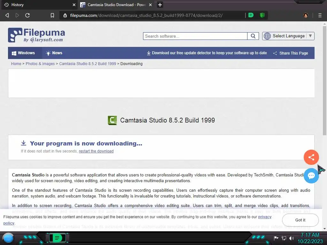
Task: Open the green chat extension icon in address bar
Action: coord(251,15)
